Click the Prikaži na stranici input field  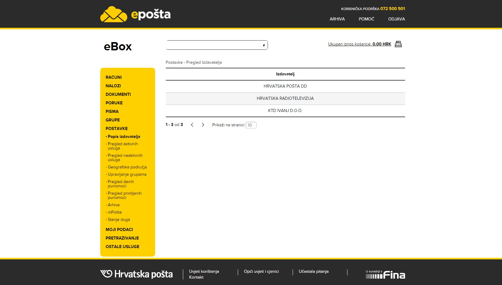point(251,125)
